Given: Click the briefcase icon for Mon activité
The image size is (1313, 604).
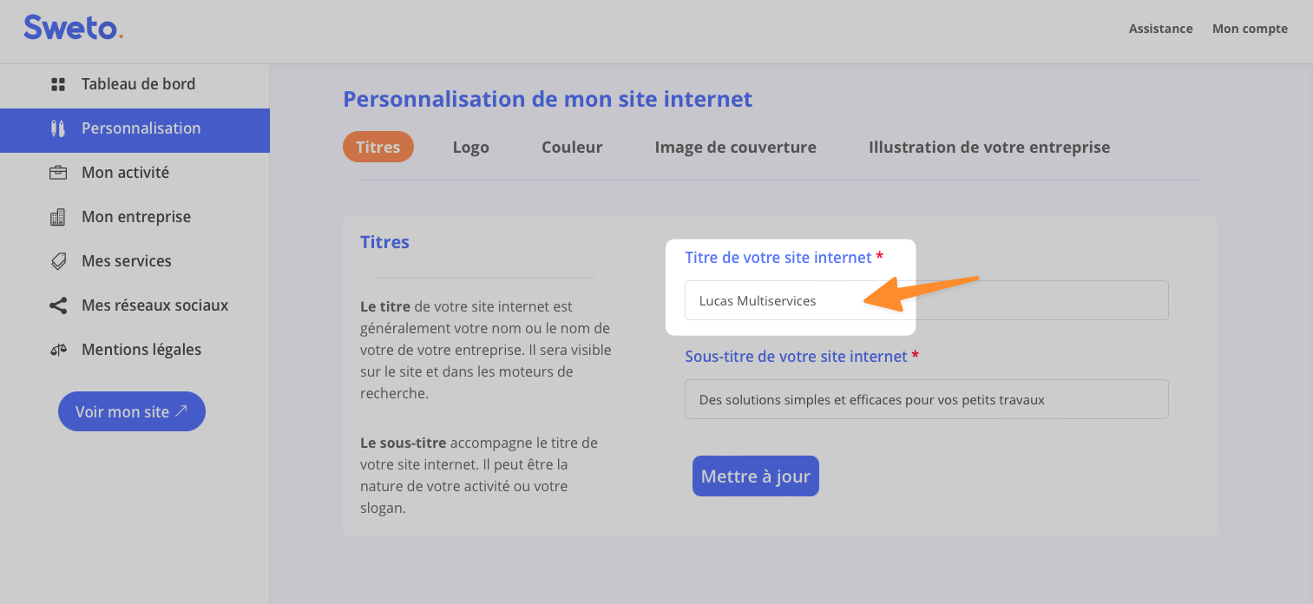Looking at the screenshot, I should 58,173.
